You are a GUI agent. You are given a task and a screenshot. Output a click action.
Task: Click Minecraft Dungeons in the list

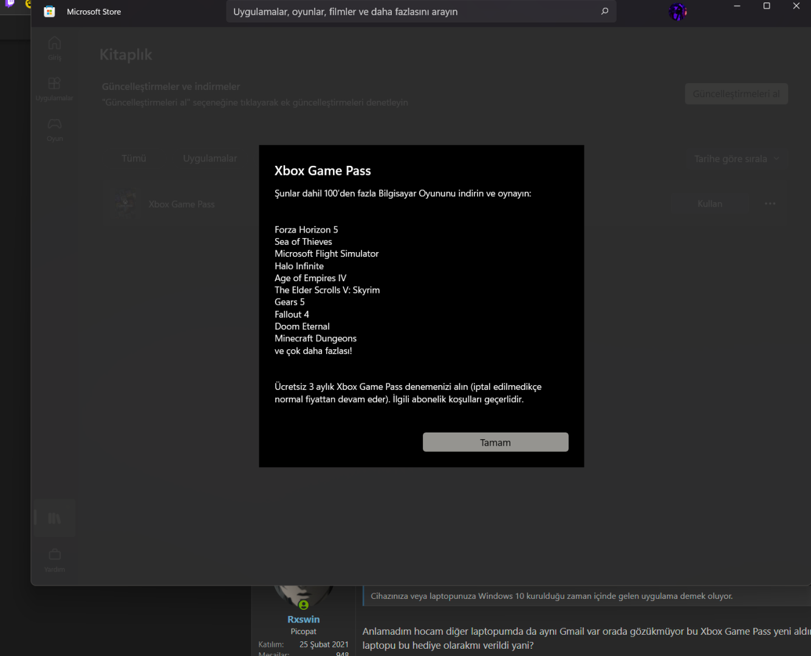click(x=315, y=338)
